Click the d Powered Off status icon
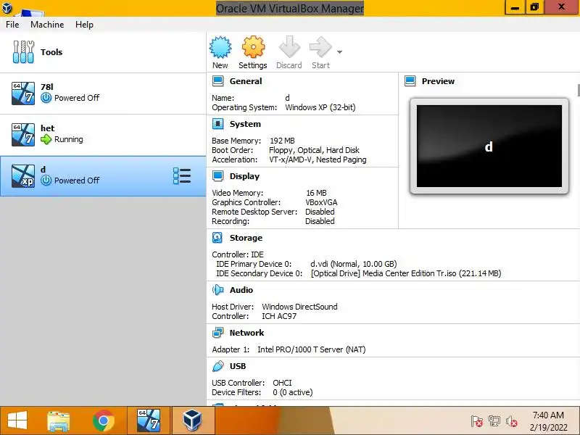The height and width of the screenshot is (435, 580). click(x=46, y=180)
